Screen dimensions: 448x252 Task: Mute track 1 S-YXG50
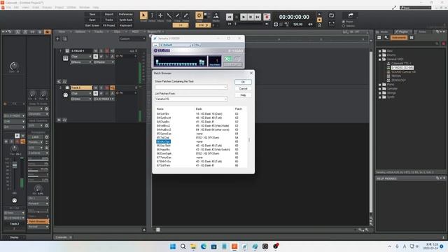95,51
